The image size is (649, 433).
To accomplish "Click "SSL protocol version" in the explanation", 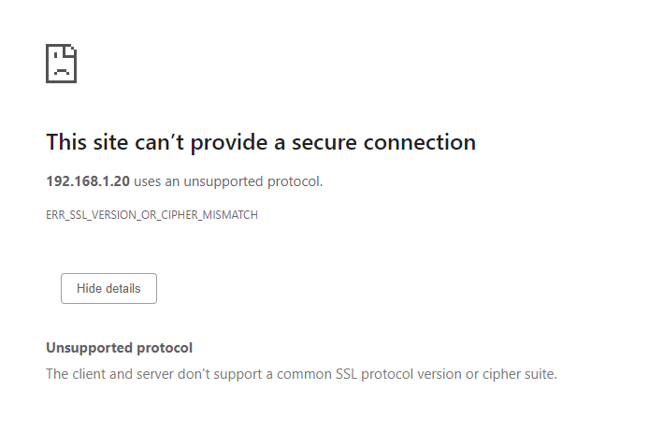I will pyautogui.click(x=395, y=374).
